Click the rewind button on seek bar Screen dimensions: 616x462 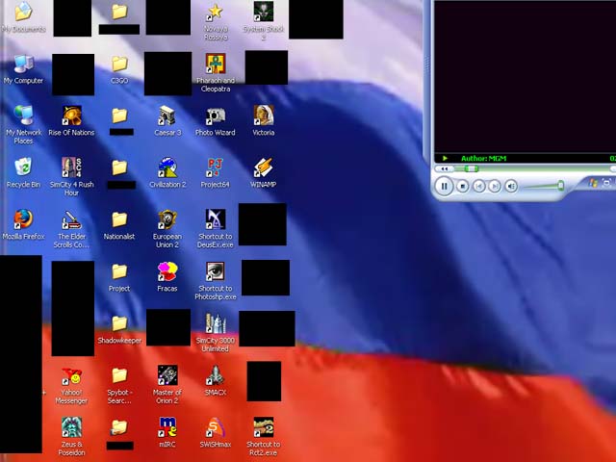(x=445, y=169)
